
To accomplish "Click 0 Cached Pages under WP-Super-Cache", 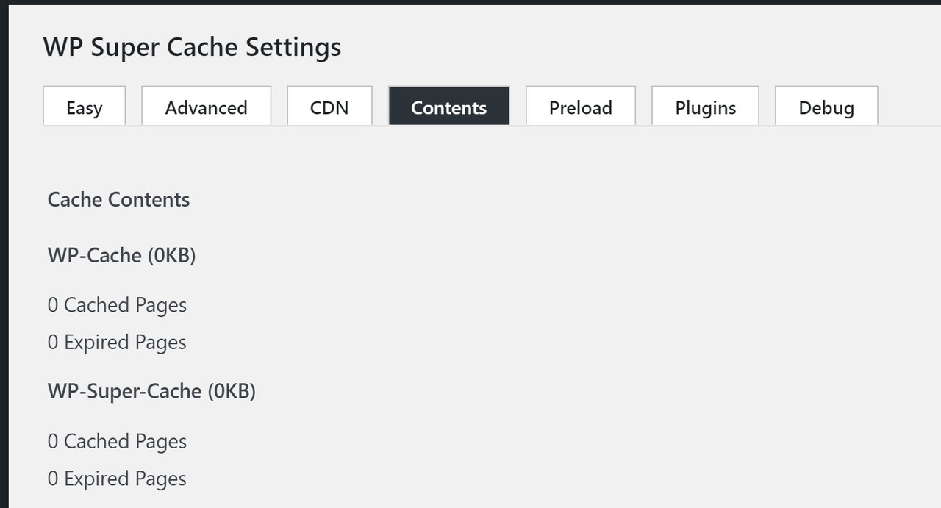I will 117,442.
